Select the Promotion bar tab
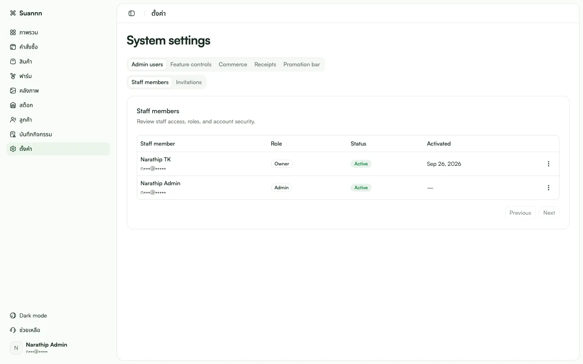Viewport: 583px width, 364px height. pos(302,64)
